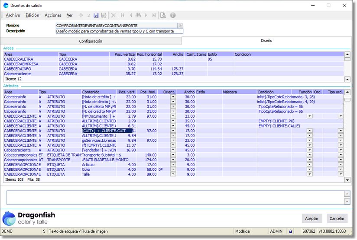Go to last record arrow icon
The image size is (357, 240).
pos(154,15)
